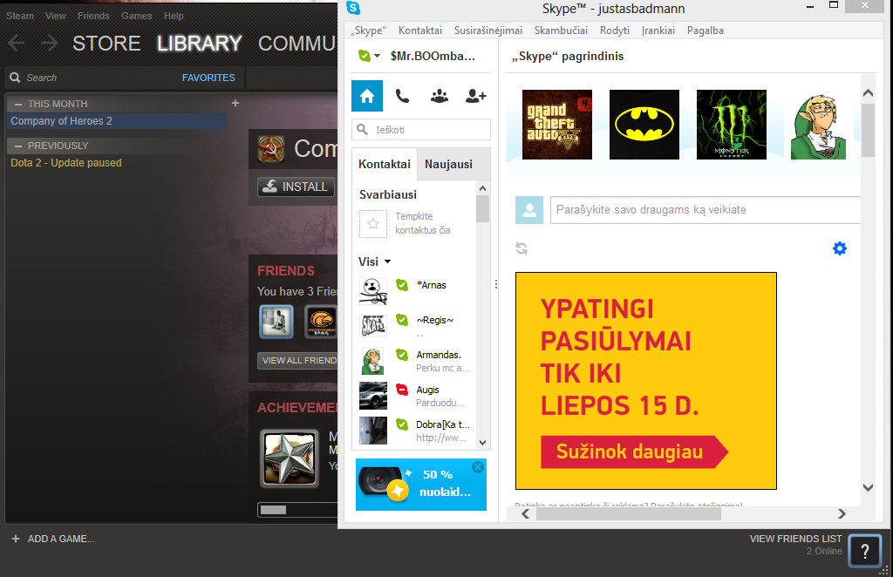
Task: Click the Parašykite savo draugams mood field
Action: (705, 210)
